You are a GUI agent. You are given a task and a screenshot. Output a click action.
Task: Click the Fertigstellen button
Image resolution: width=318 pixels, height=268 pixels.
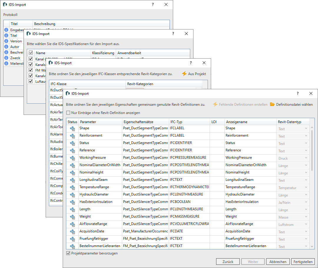[303, 262]
